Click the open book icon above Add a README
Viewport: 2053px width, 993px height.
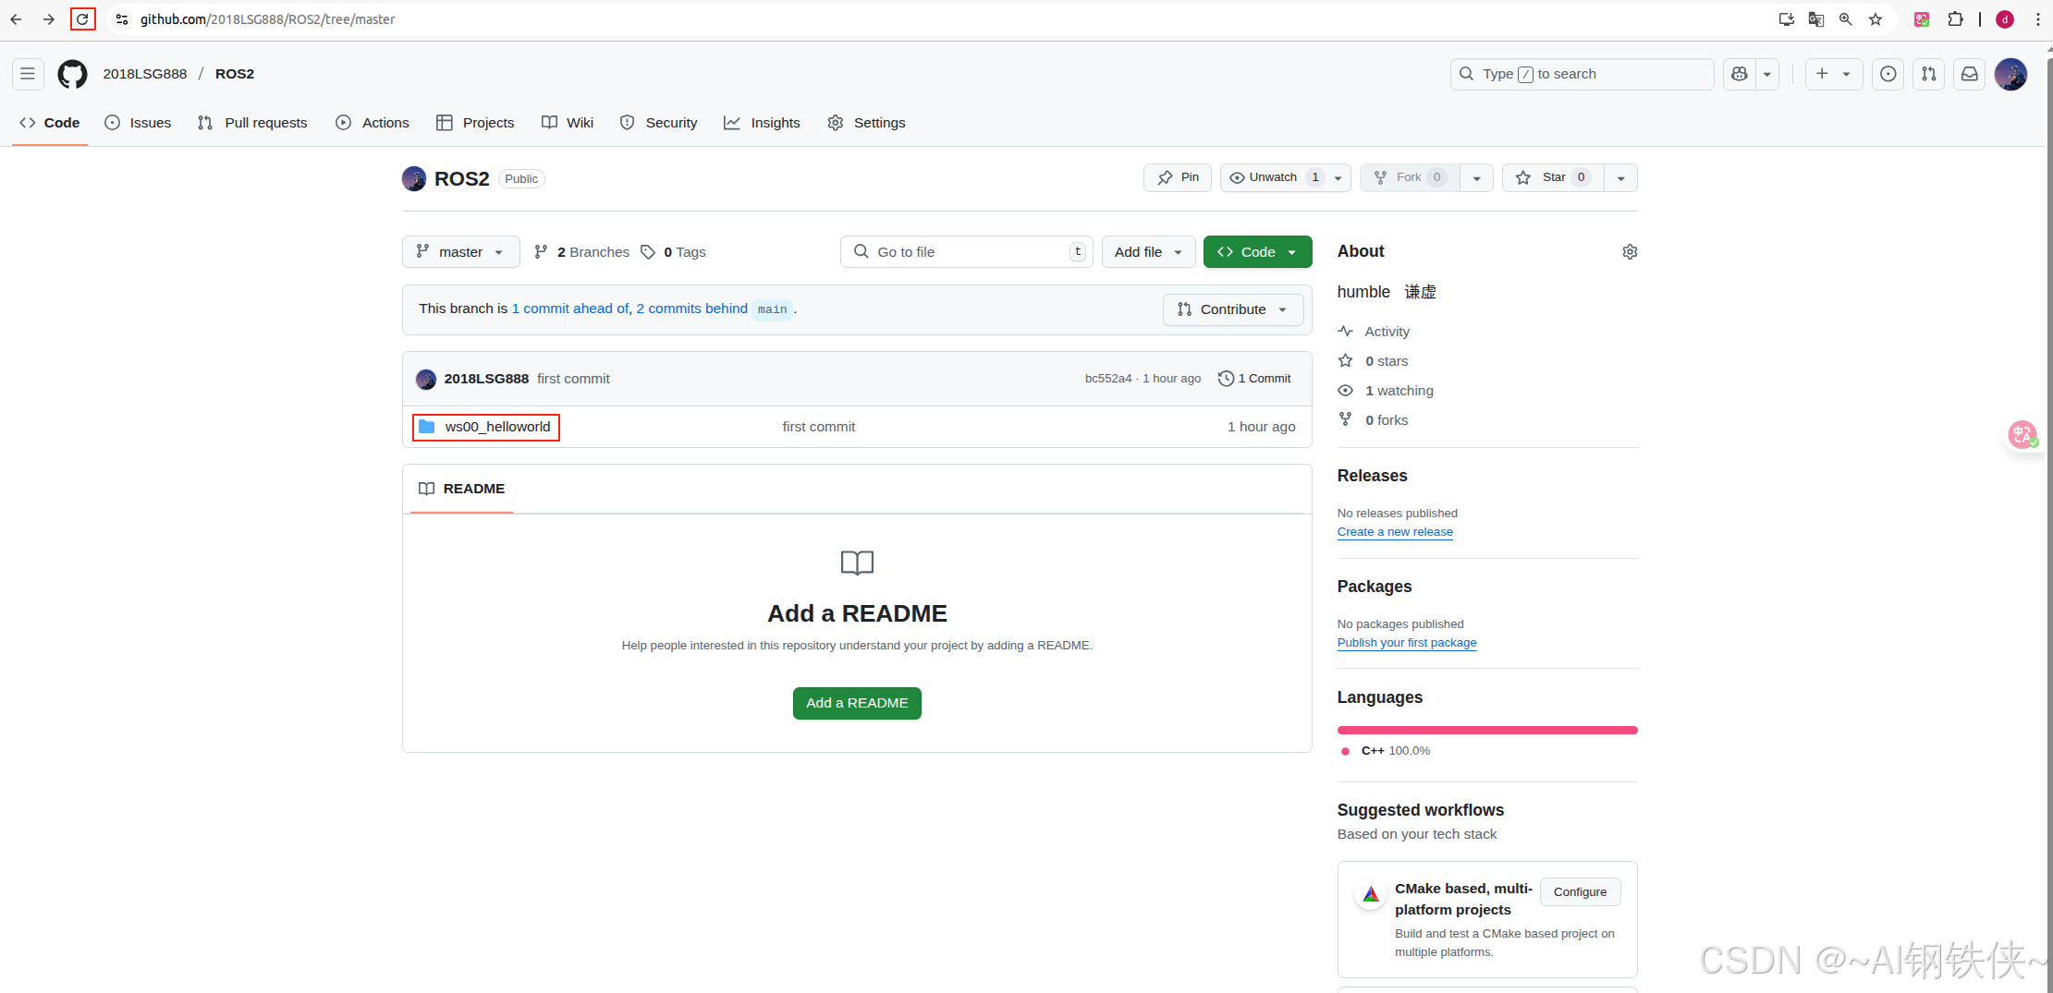tap(857, 563)
